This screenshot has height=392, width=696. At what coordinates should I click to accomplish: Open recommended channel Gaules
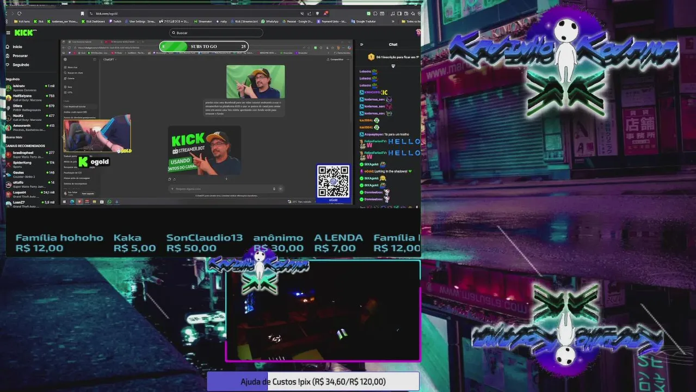coord(30,174)
